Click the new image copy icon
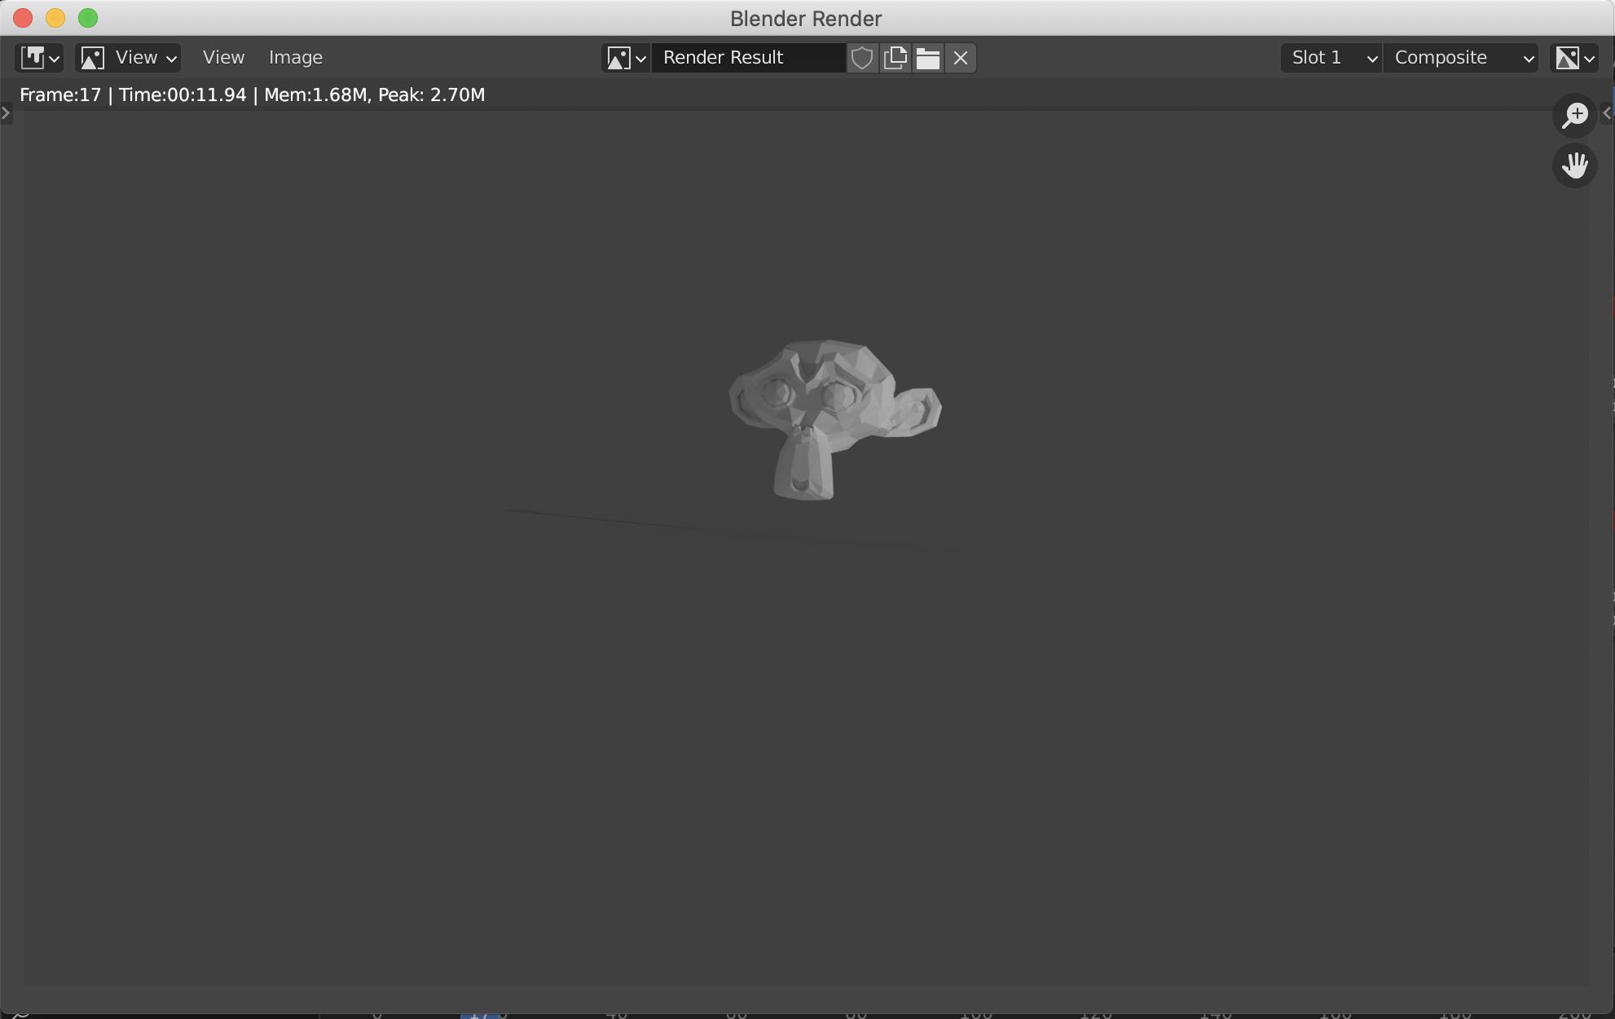Image resolution: width=1615 pixels, height=1019 pixels. pyautogui.click(x=896, y=58)
